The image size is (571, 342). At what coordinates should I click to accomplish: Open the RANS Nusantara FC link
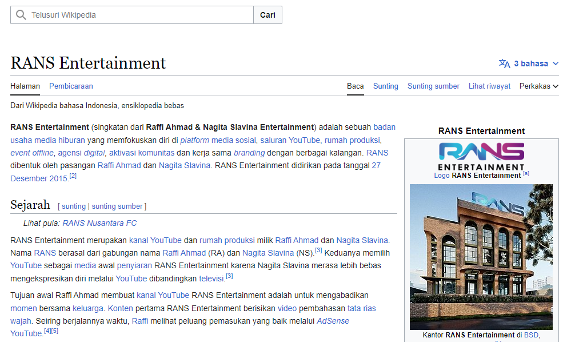click(x=99, y=223)
